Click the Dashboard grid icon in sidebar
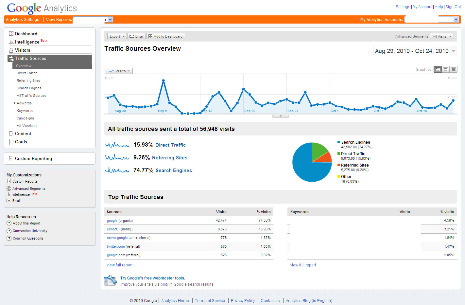This screenshot has width=465, height=305. [x=11, y=34]
